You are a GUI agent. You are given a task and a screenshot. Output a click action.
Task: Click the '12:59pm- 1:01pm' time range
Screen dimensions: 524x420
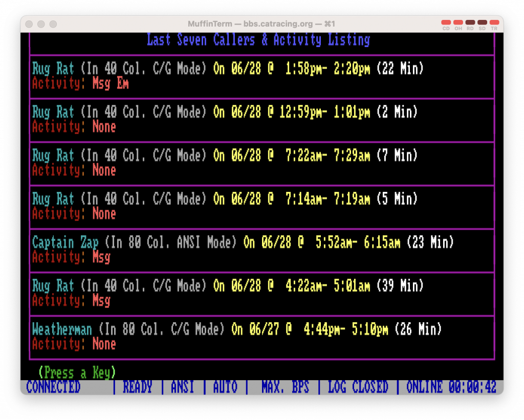pyautogui.click(x=325, y=112)
